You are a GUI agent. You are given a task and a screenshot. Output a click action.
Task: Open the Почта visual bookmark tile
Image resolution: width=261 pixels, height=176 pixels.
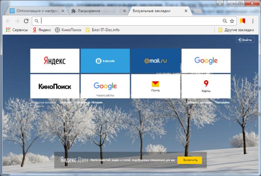coord(156,86)
